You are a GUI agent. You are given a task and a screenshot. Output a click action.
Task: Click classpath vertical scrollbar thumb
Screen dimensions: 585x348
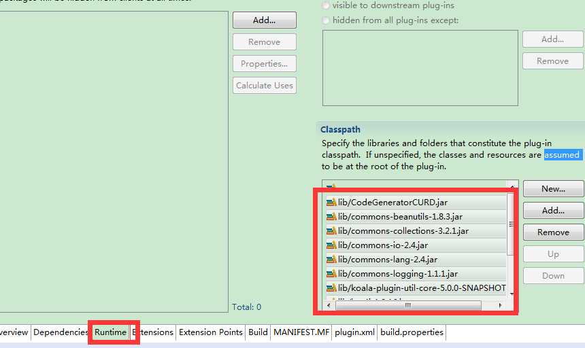(x=511, y=224)
